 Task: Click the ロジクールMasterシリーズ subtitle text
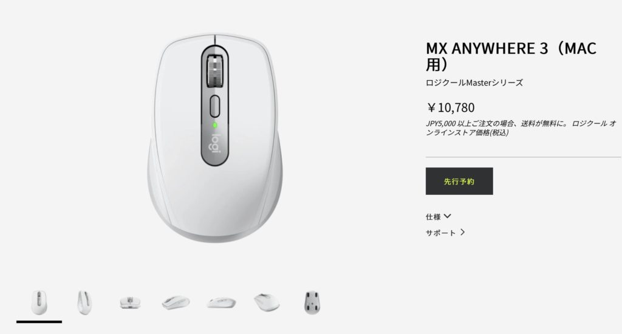pyautogui.click(x=474, y=83)
